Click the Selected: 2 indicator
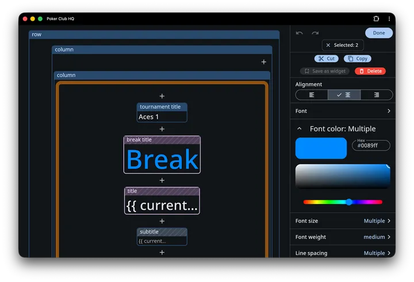Image resolution: width=414 pixels, height=282 pixels. pos(343,45)
